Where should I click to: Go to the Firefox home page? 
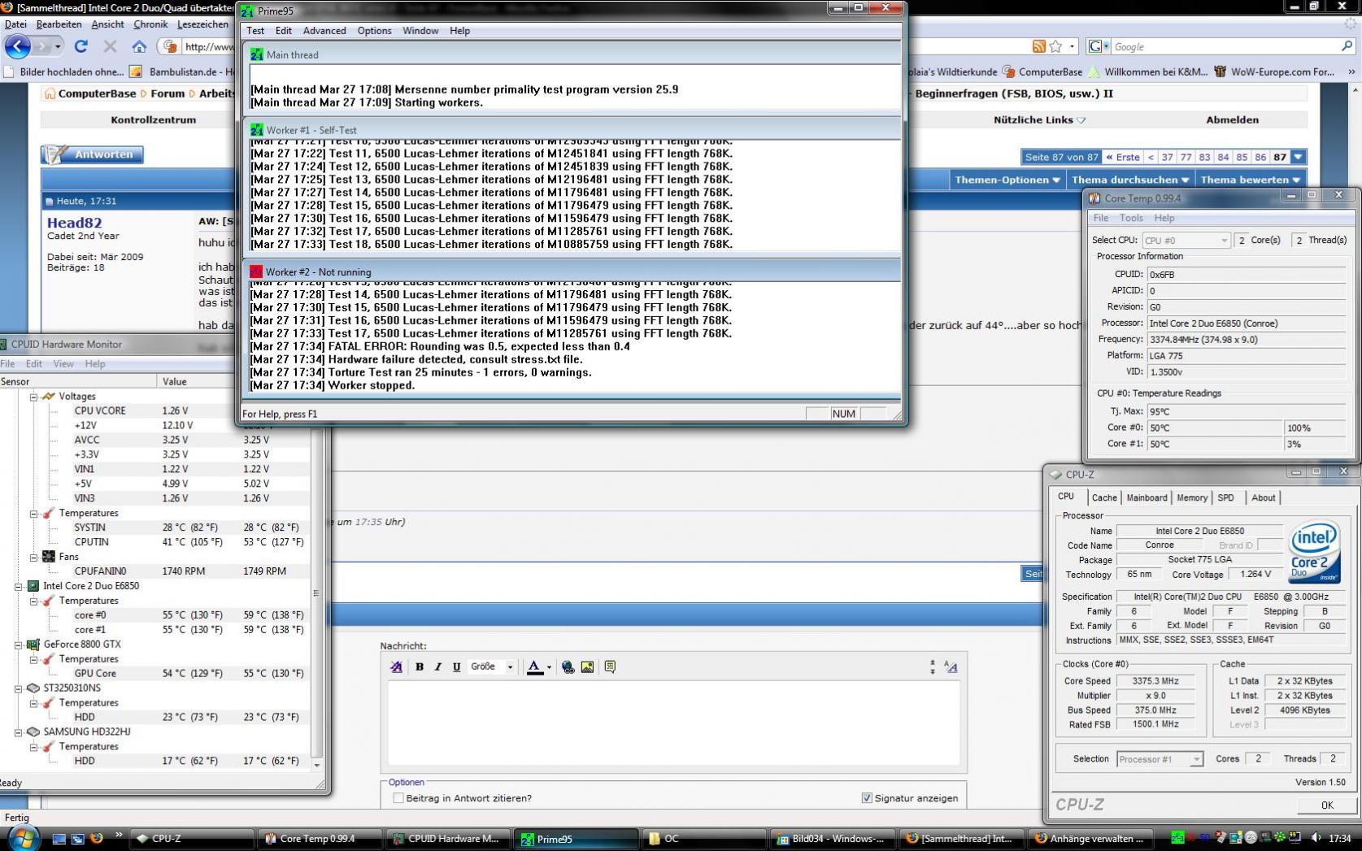[139, 46]
